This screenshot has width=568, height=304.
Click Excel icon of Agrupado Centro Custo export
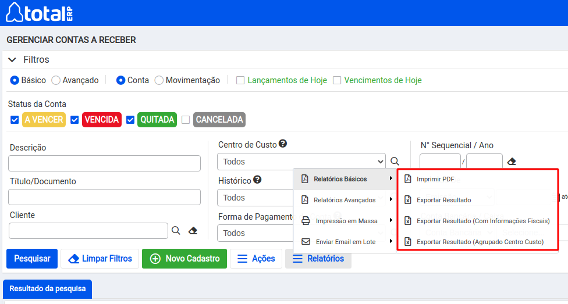408,242
